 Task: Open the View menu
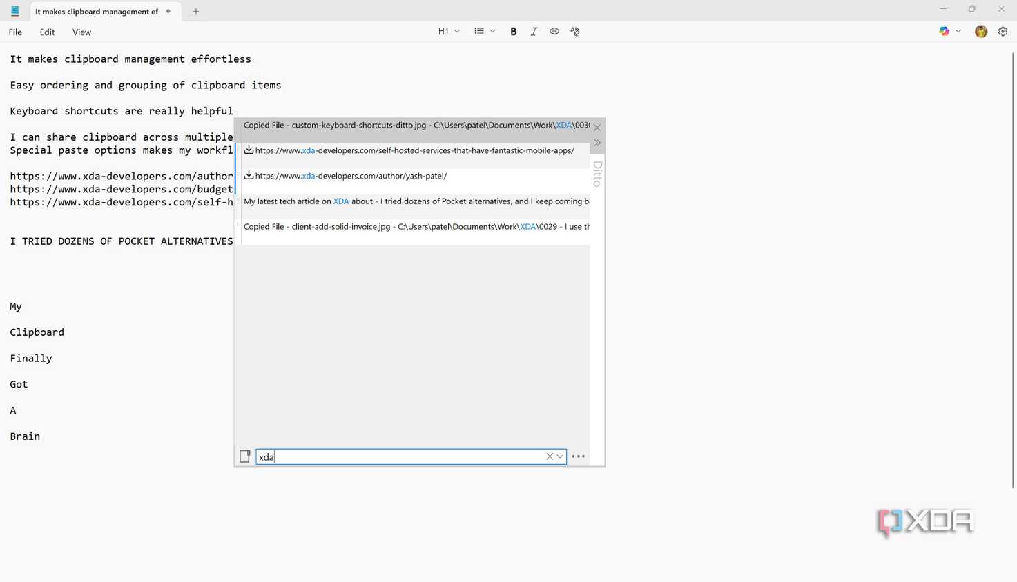tap(81, 32)
